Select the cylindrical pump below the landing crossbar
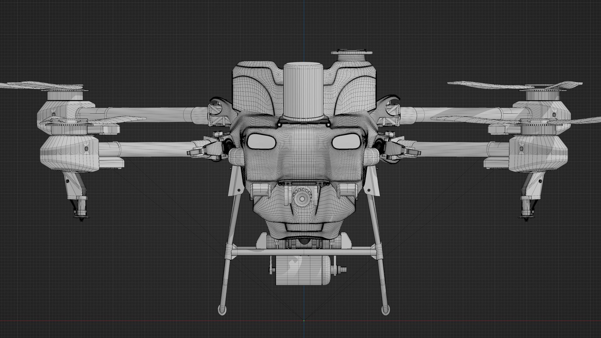 [303, 270]
